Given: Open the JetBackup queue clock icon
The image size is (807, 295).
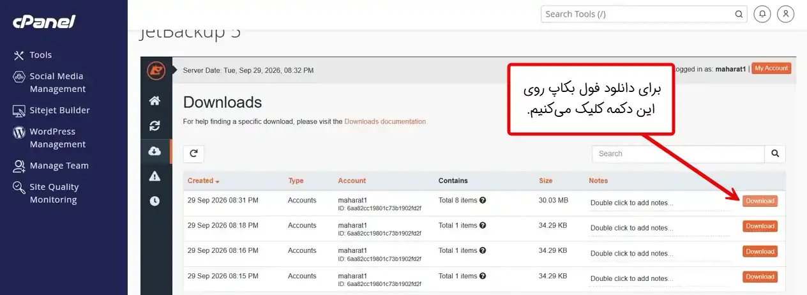Looking at the screenshot, I should (155, 200).
